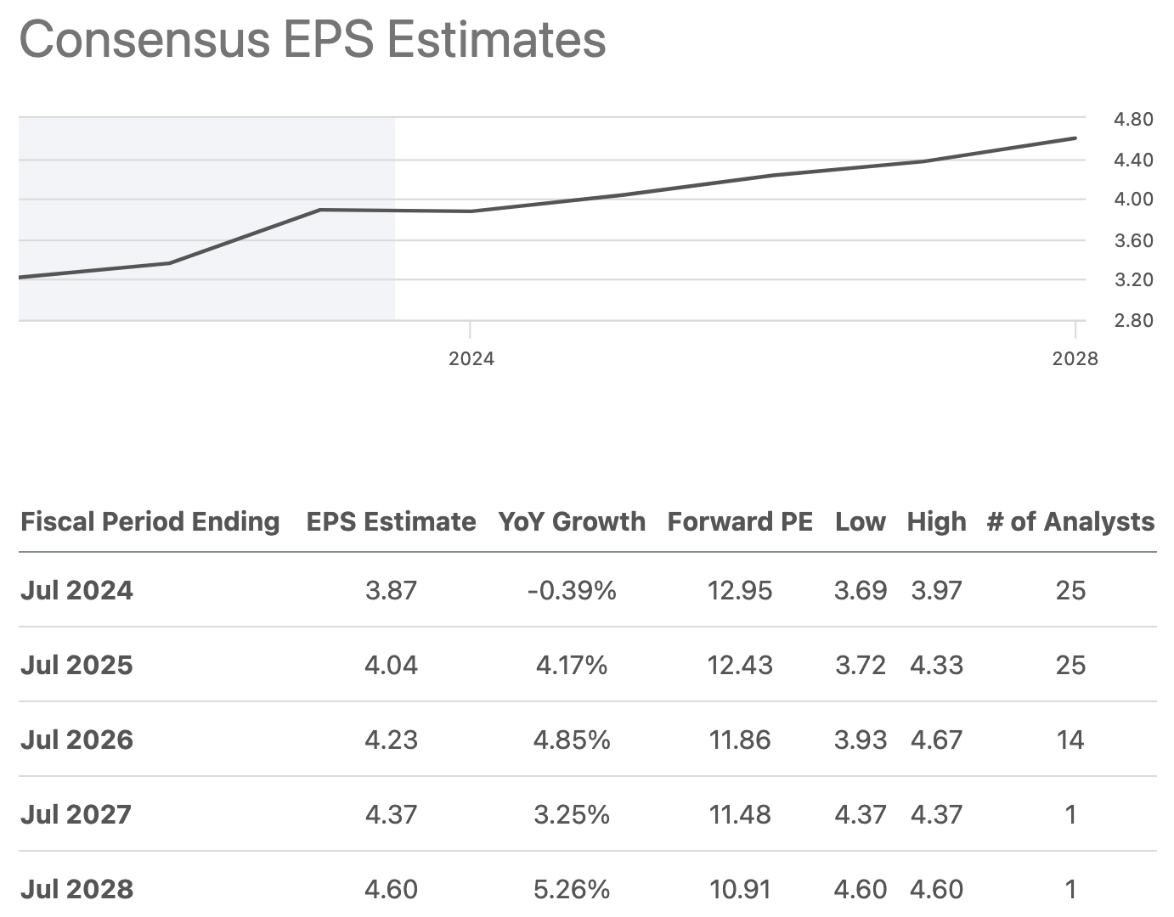
Task: Select the Jul 2026 row label
Action: pyautogui.click(x=76, y=740)
